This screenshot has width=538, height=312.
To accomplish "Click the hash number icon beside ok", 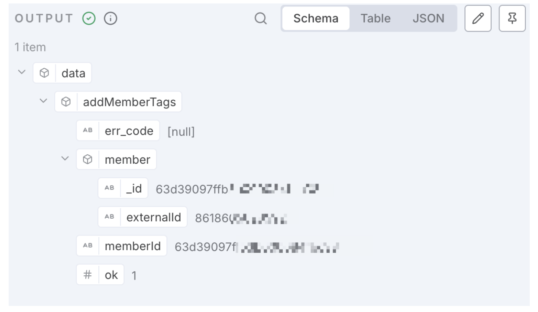I will [x=88, y=275].
